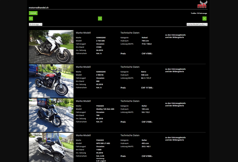Go to previous page with < button
This screenshot has height=162, width=238.
(x=31, y=19)
